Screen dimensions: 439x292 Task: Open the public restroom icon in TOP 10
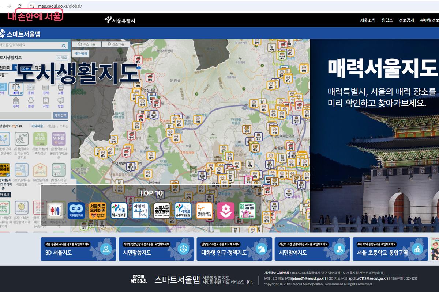pyautogui.click(x=56, y=211)
